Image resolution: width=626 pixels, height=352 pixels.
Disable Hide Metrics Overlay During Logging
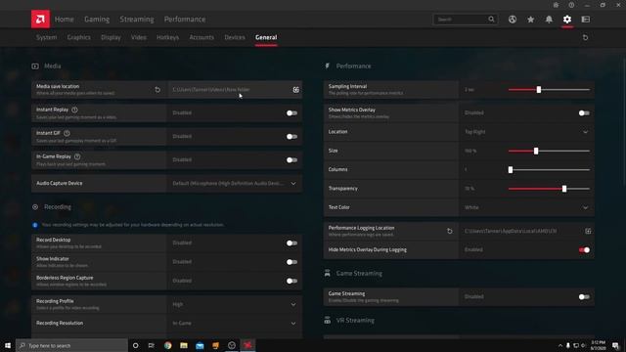pyautogui.click(x=584, y=250)
